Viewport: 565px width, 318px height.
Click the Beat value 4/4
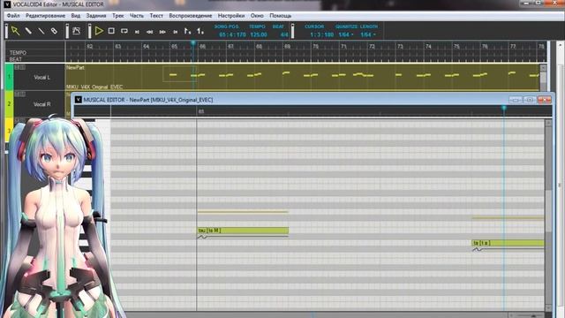click(284, 34)
